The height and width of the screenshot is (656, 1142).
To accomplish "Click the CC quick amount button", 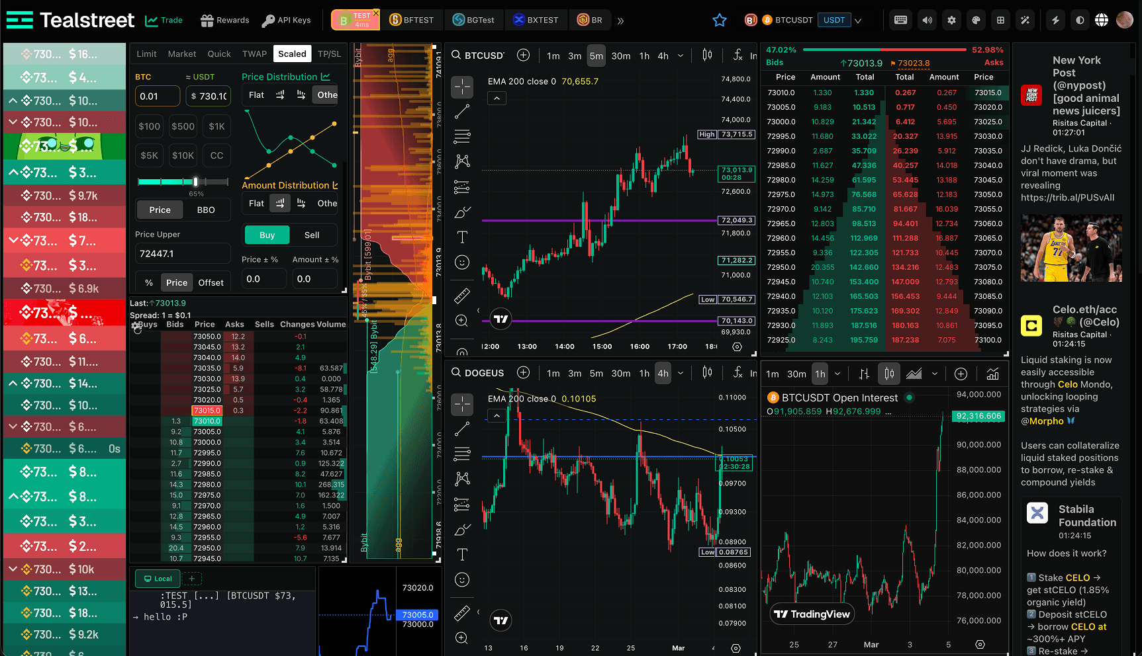I will (216, 155).
